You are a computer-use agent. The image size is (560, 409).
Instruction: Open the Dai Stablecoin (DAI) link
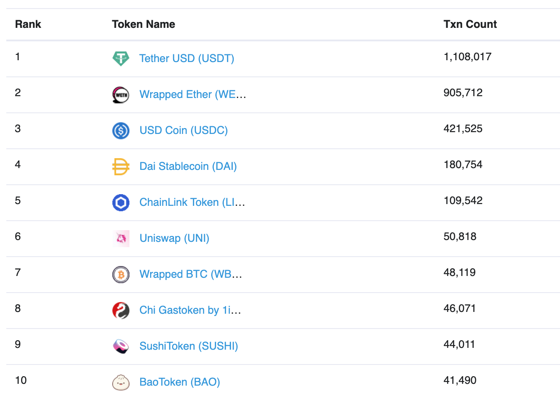tap(188, 166)
